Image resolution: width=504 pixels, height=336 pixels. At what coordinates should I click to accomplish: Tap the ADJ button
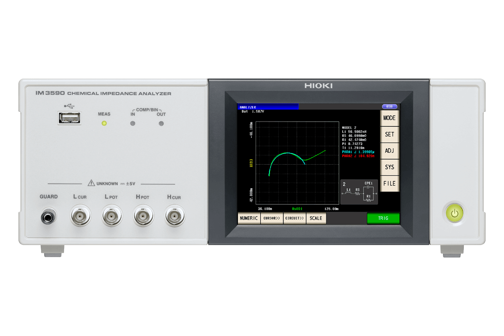tap(389, 151)
